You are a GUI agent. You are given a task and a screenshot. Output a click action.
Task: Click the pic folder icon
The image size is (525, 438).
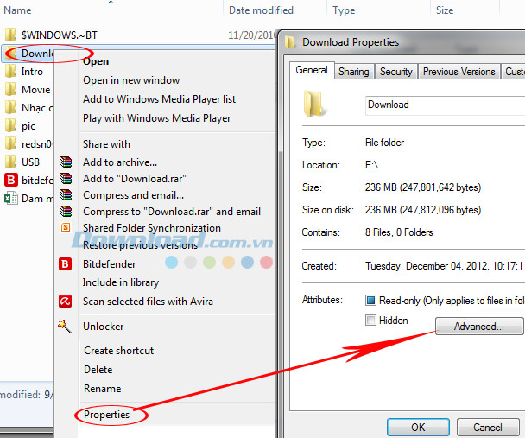pyautogui.click(x=10, y=125)
